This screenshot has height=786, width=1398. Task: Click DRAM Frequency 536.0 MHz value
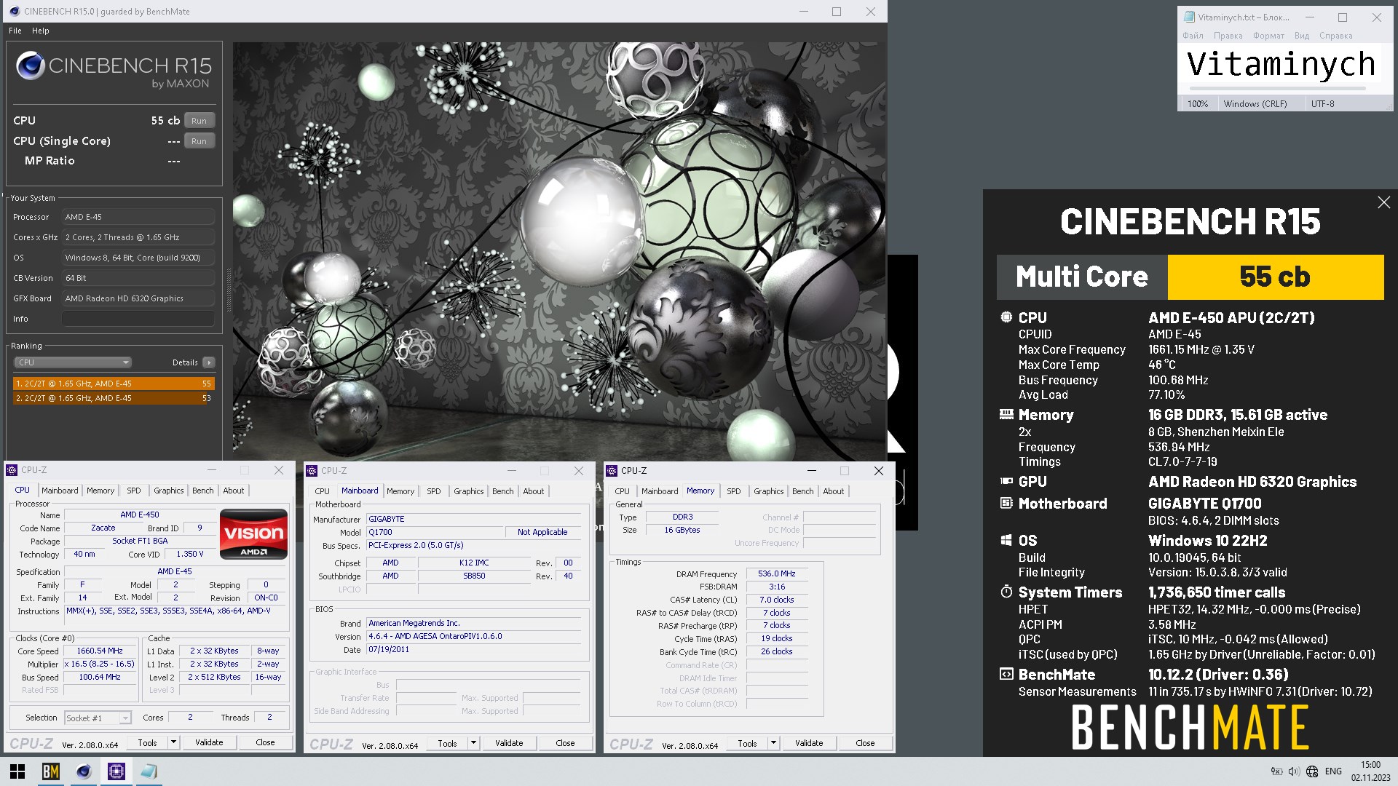pyautogui.click(x=776, y=574)
